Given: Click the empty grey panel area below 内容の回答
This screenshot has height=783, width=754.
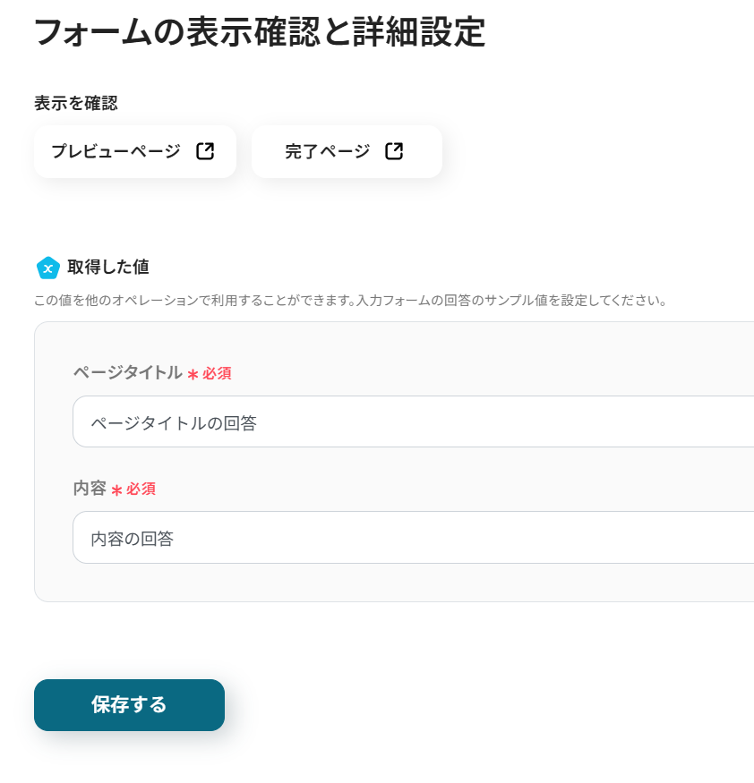Looking at the screenshot, I should [x=394, y=583].
